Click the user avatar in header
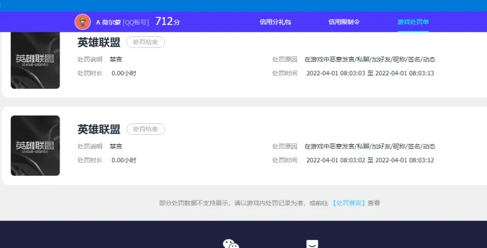 pyautogui.click(x=83, y=22)
